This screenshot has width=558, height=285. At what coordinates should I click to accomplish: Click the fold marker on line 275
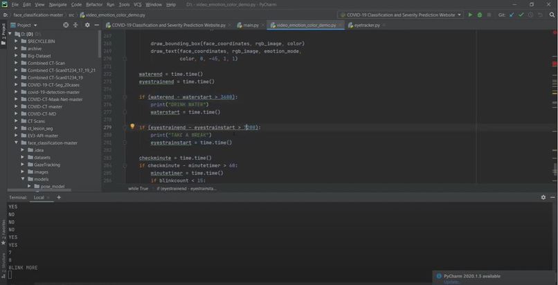coord(125,97)
